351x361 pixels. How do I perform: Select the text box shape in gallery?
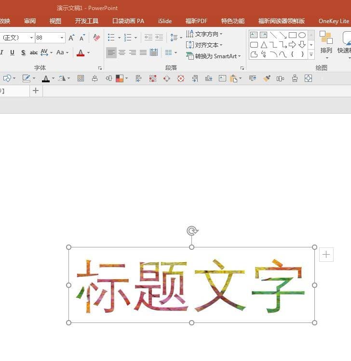click(254, 35)
